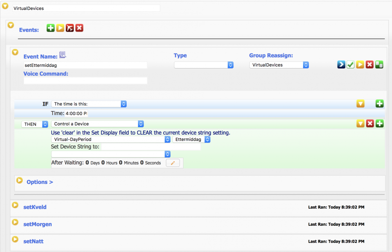Click red X icon on THEN row
Screen dimensions: 392x252
tap(370, 124)
